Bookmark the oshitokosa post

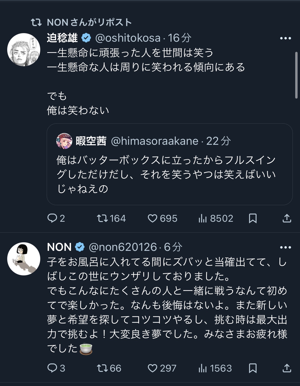(253, 219)
